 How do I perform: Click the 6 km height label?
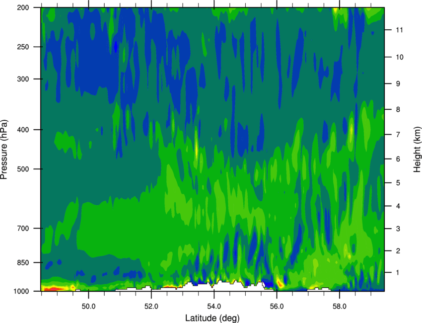pyautogui.click(x=398, y=159)
